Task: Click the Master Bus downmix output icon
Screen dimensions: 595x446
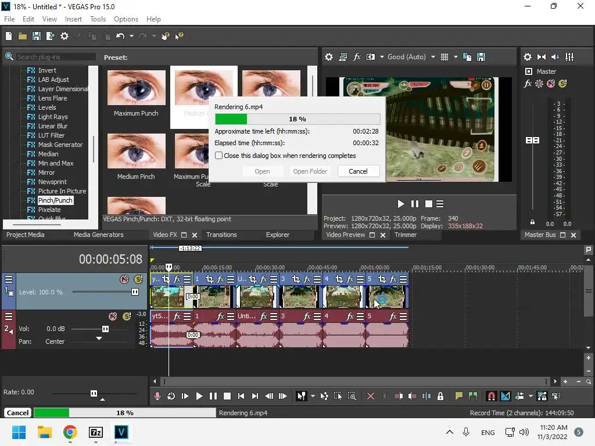Action: 542,57
